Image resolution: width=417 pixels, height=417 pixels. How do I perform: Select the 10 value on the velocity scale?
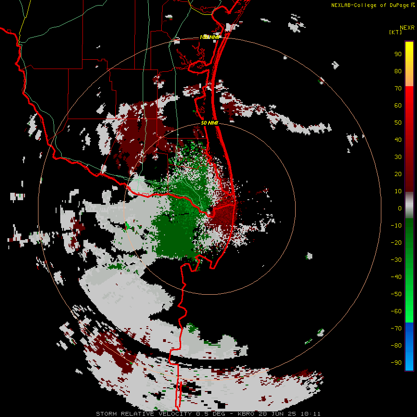click(x=398, y=191)
